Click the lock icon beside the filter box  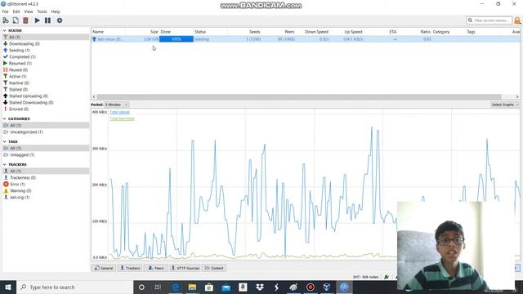pos(517,20)
